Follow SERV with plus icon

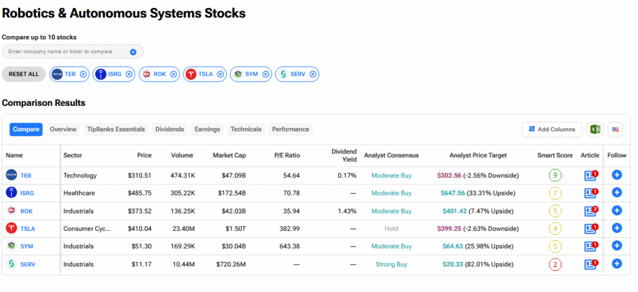tap(617, 264)
